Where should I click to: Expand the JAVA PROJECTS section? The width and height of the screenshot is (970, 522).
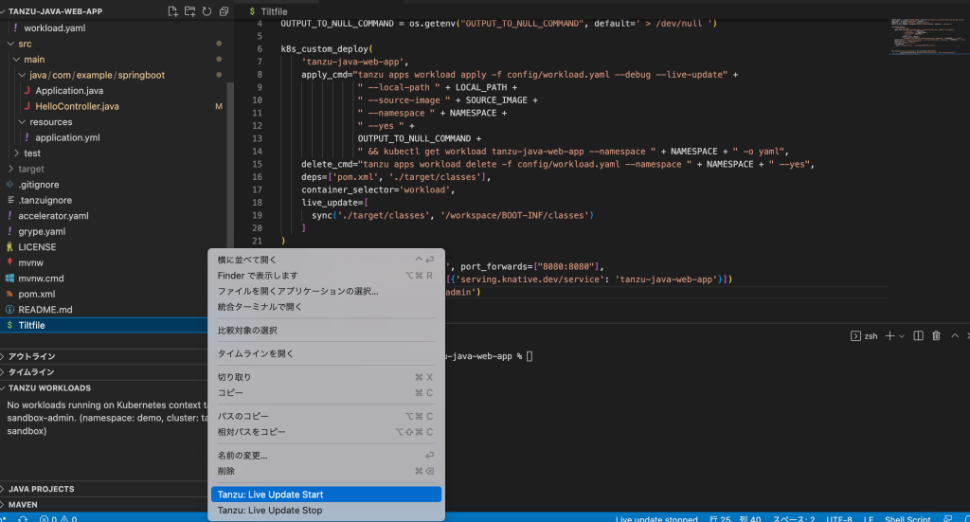[x=42, y=489]
